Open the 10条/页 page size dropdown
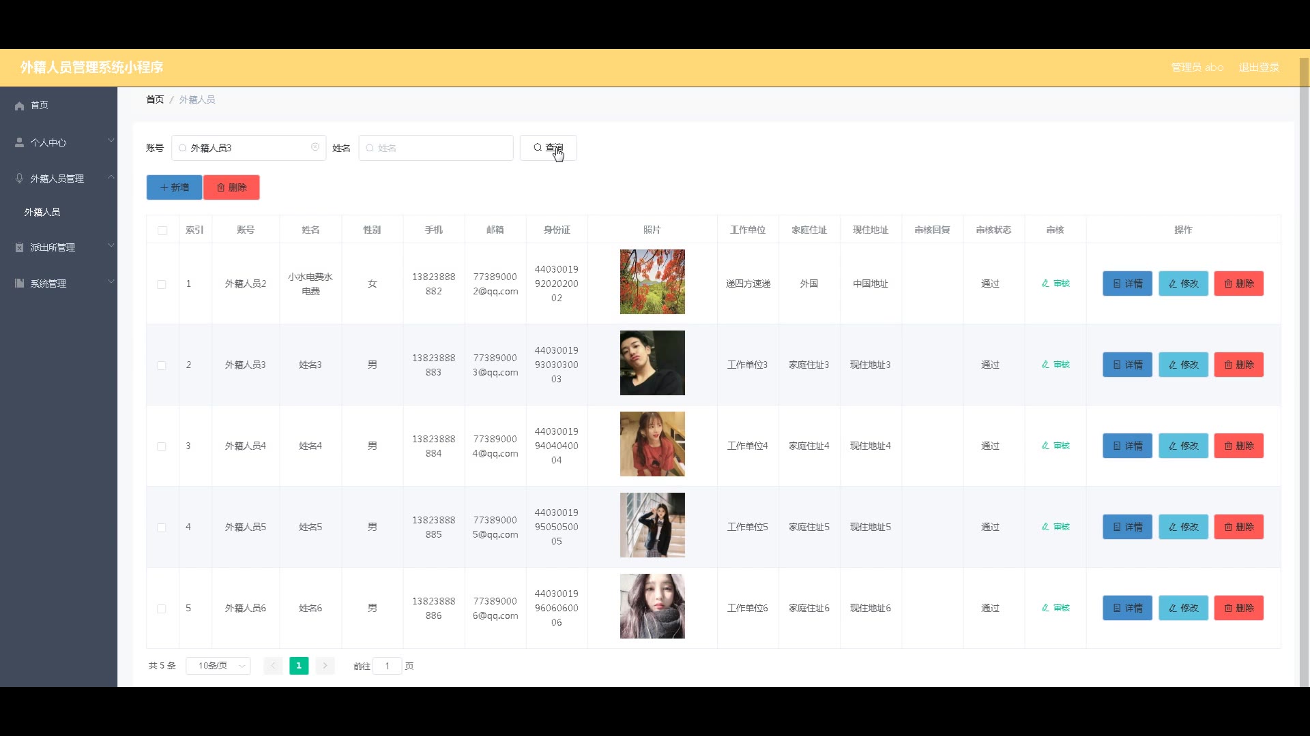This screenshot has height=736, width=1310. 218,666
